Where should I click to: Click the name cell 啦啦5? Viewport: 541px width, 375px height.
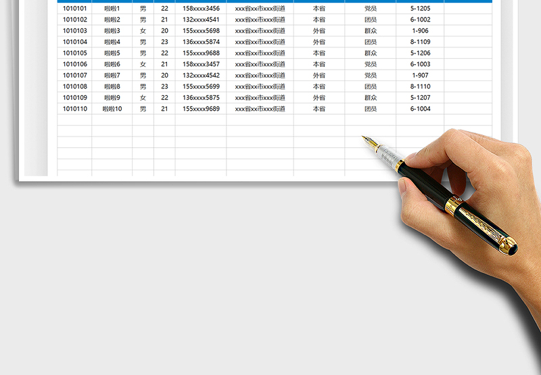pos(112,53)
